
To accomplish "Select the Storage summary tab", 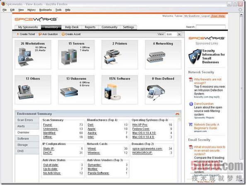I will [x=27, y=145].
